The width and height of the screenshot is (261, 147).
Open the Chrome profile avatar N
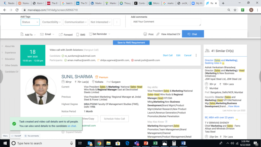click(251, 10)
